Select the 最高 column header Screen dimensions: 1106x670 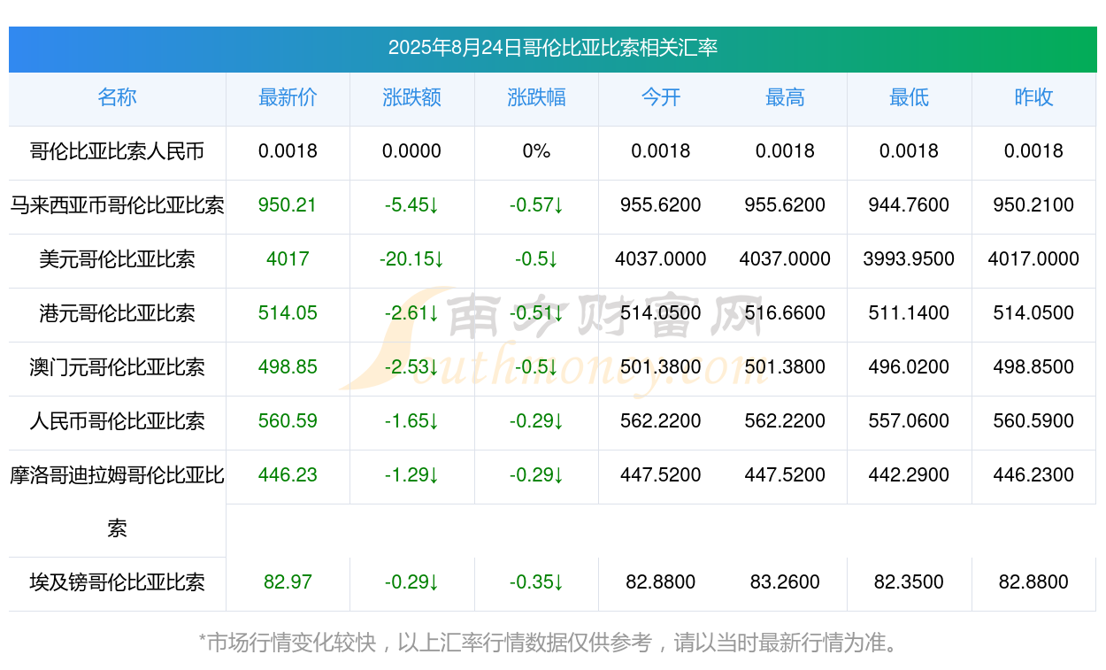[x=785, y=97]
